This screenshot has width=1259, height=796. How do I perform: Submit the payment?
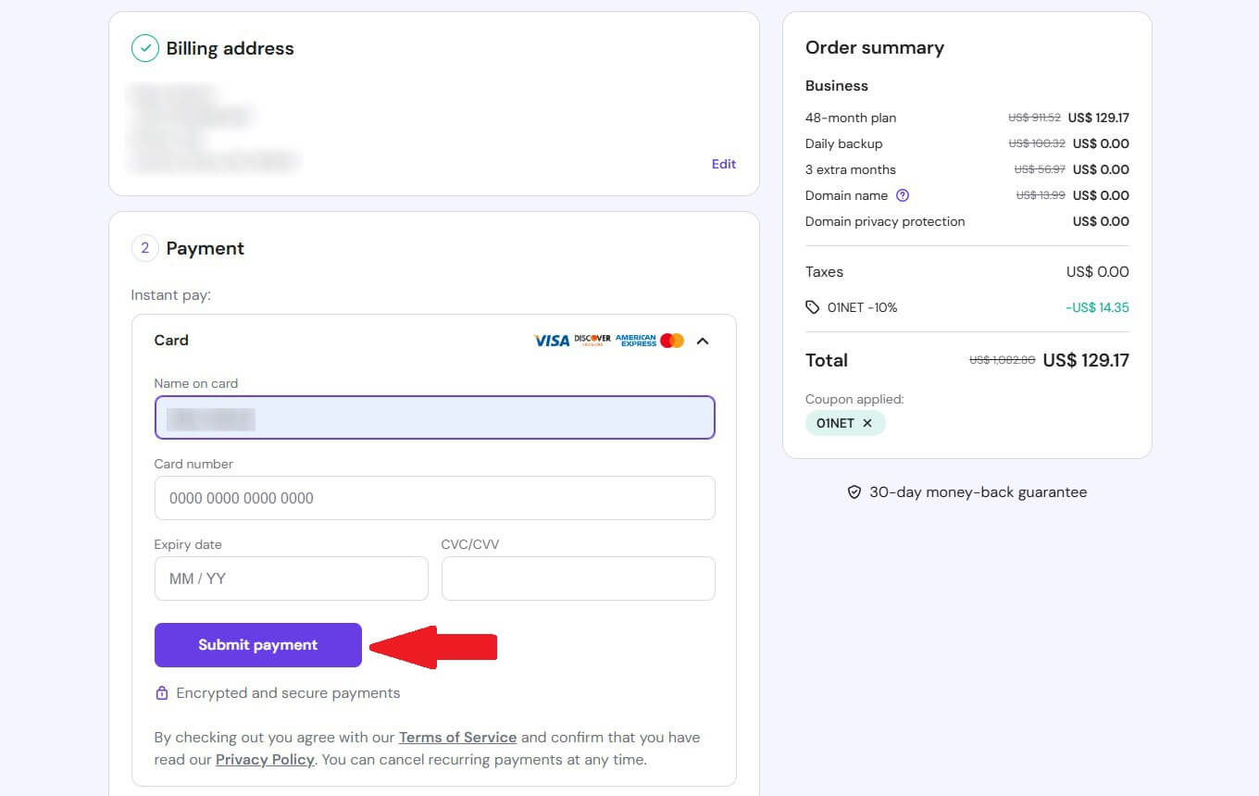[257, 645]
